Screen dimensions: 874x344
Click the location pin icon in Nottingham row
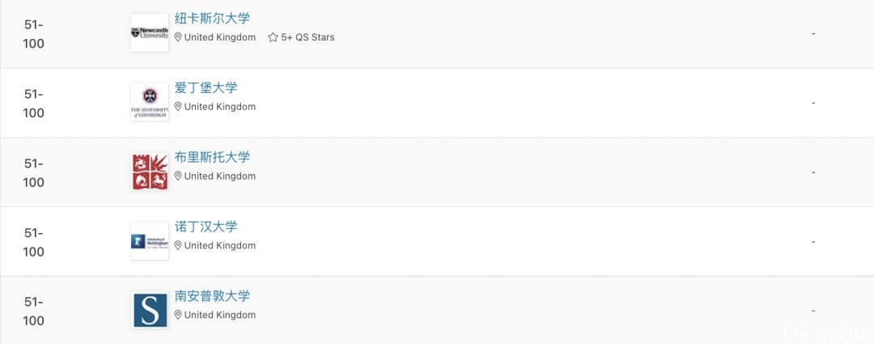click(x=178, y=245)
